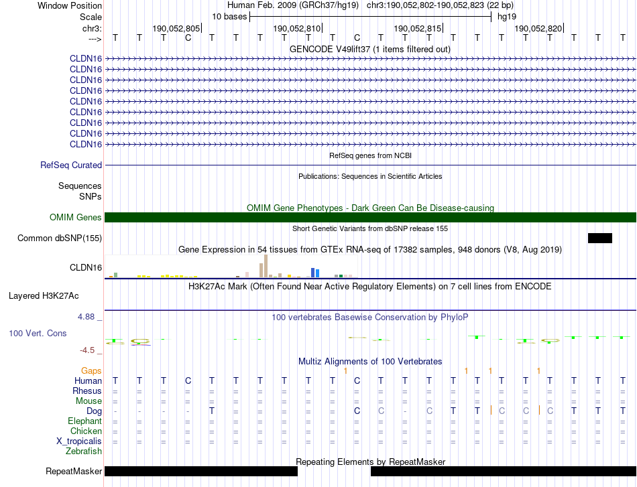Click the Window Position track label

click(x=70, y=5)
